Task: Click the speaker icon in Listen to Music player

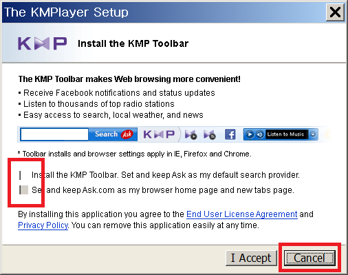Action: [x=259, y=134]
